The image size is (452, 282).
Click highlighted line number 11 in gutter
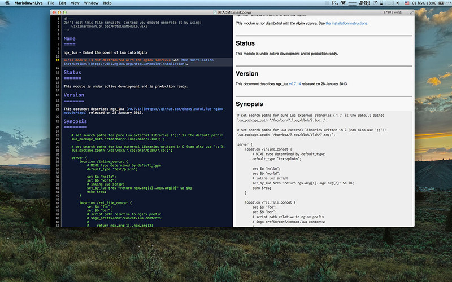pyautogui.click(x=58, y=60)
